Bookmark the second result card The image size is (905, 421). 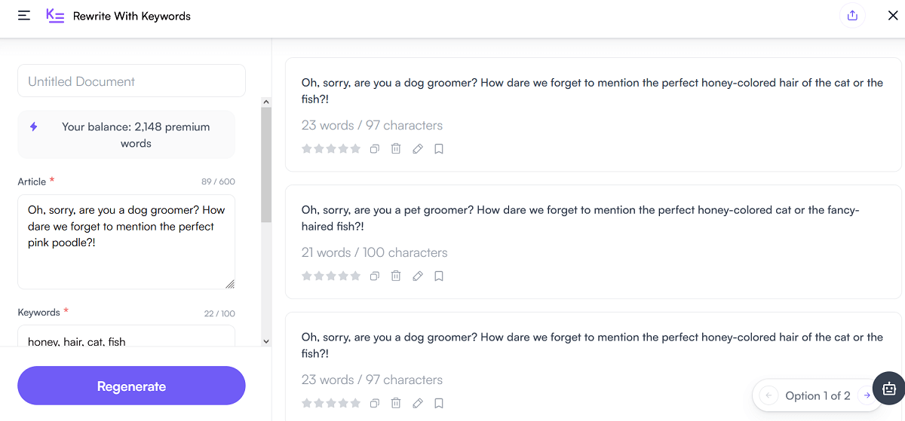point(439,276)
